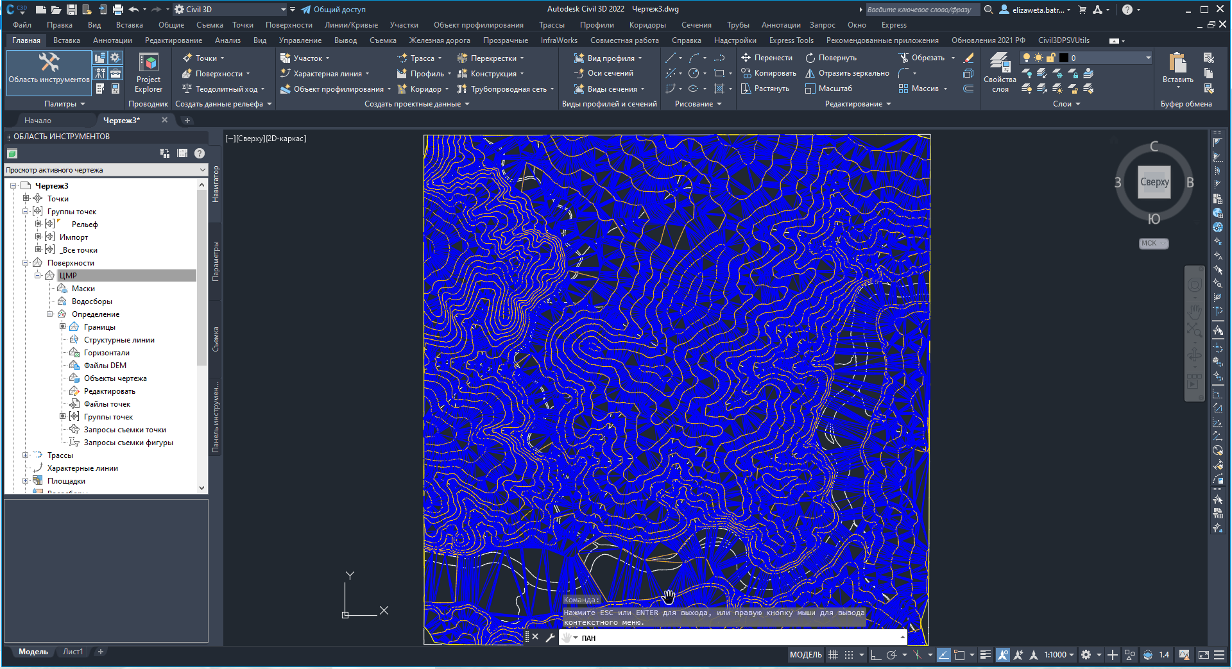1232x669 pixels.
Task: Toggle ortho mode in status bar
Action: [875, 655]
